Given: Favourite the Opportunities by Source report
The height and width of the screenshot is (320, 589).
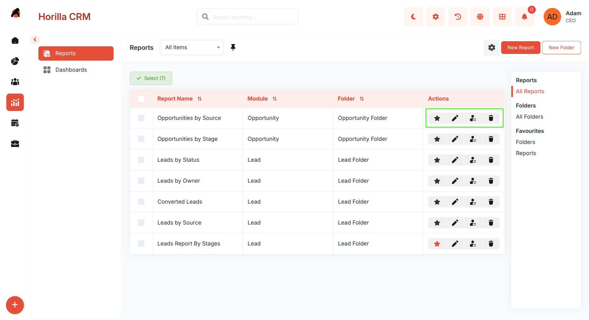Looking at the screenshot, I should click(437, 118).
